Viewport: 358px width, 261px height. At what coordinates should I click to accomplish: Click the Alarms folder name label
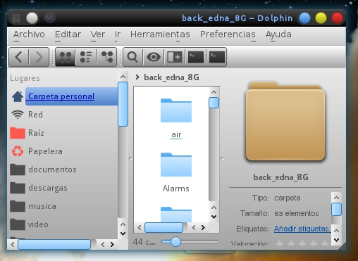176,189
